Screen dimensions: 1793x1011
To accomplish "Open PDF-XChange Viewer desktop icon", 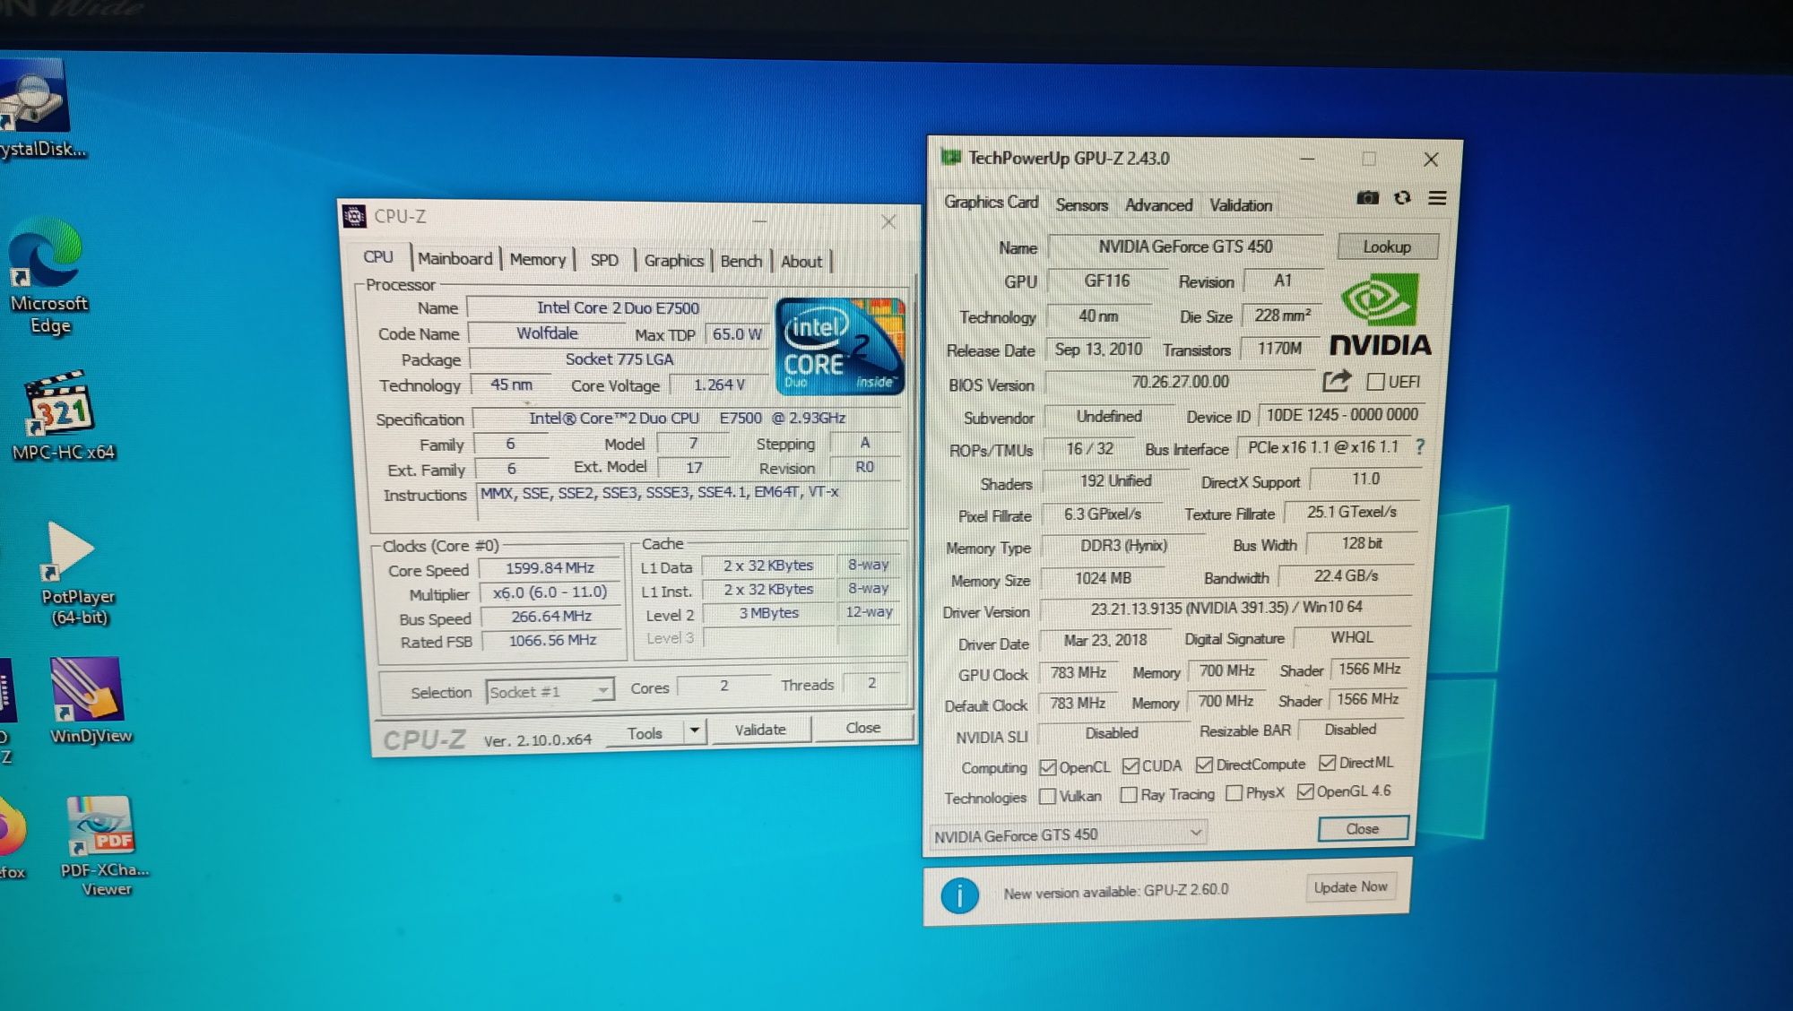I will tap(104, 846).
